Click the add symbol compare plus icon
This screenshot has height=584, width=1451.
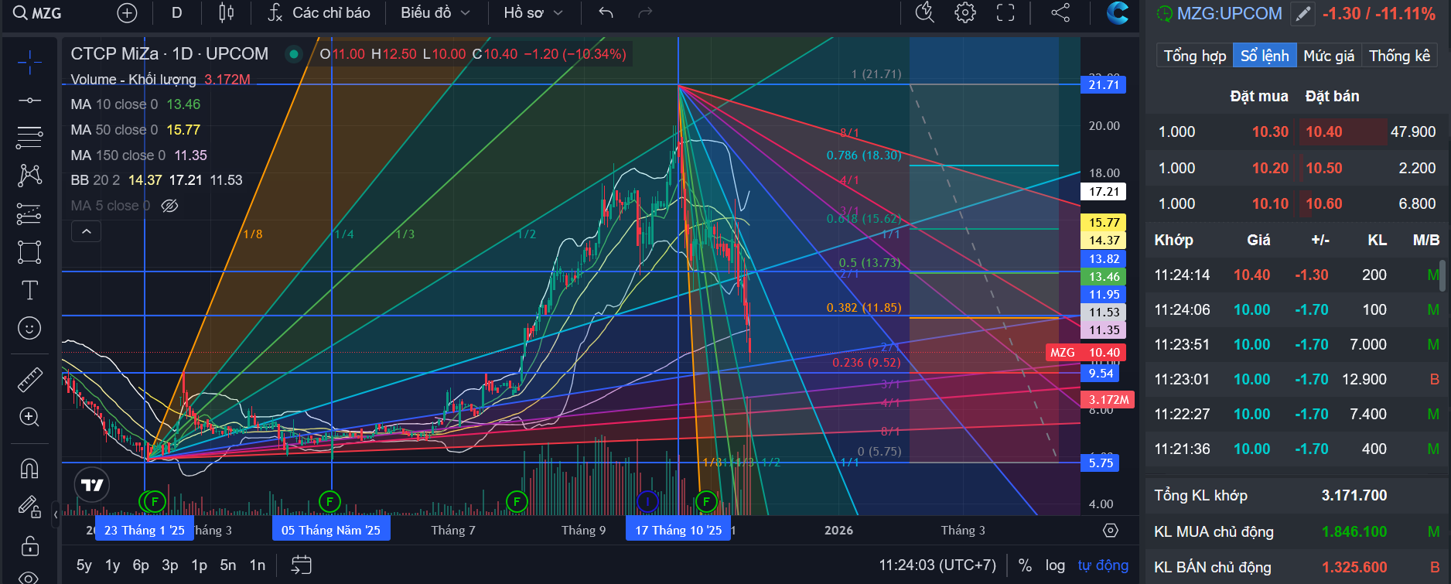pos(127,13)
